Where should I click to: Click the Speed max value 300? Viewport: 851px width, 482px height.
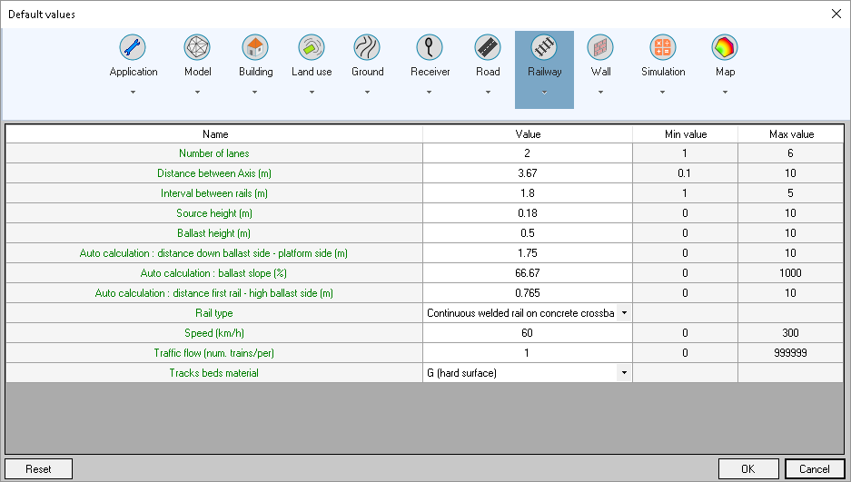[791, 333]
